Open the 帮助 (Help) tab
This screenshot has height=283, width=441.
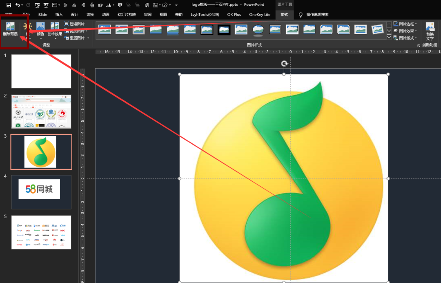tap(178, 15)
